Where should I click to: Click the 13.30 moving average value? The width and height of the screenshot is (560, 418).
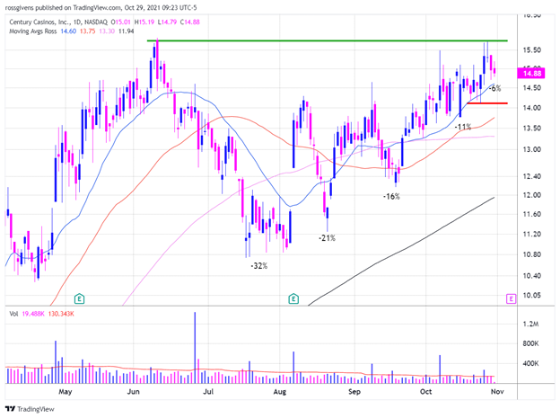pyautogui.click(x=107, y=31)
